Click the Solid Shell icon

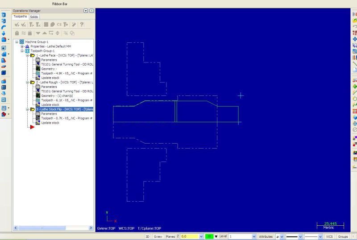[x=4, y=48]
